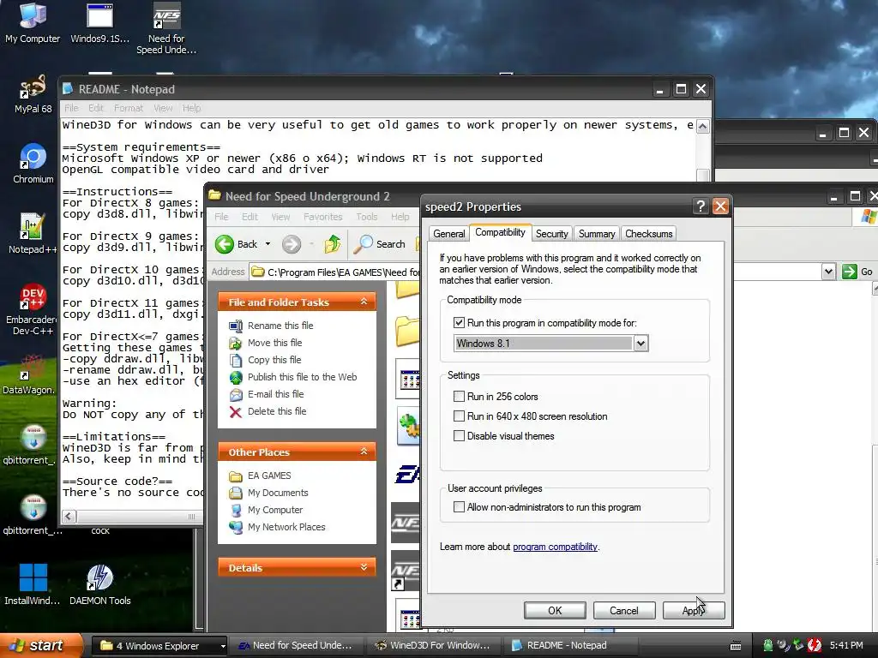
Task: Click Apply in speed2 Properties
Action: pos(693,610)
